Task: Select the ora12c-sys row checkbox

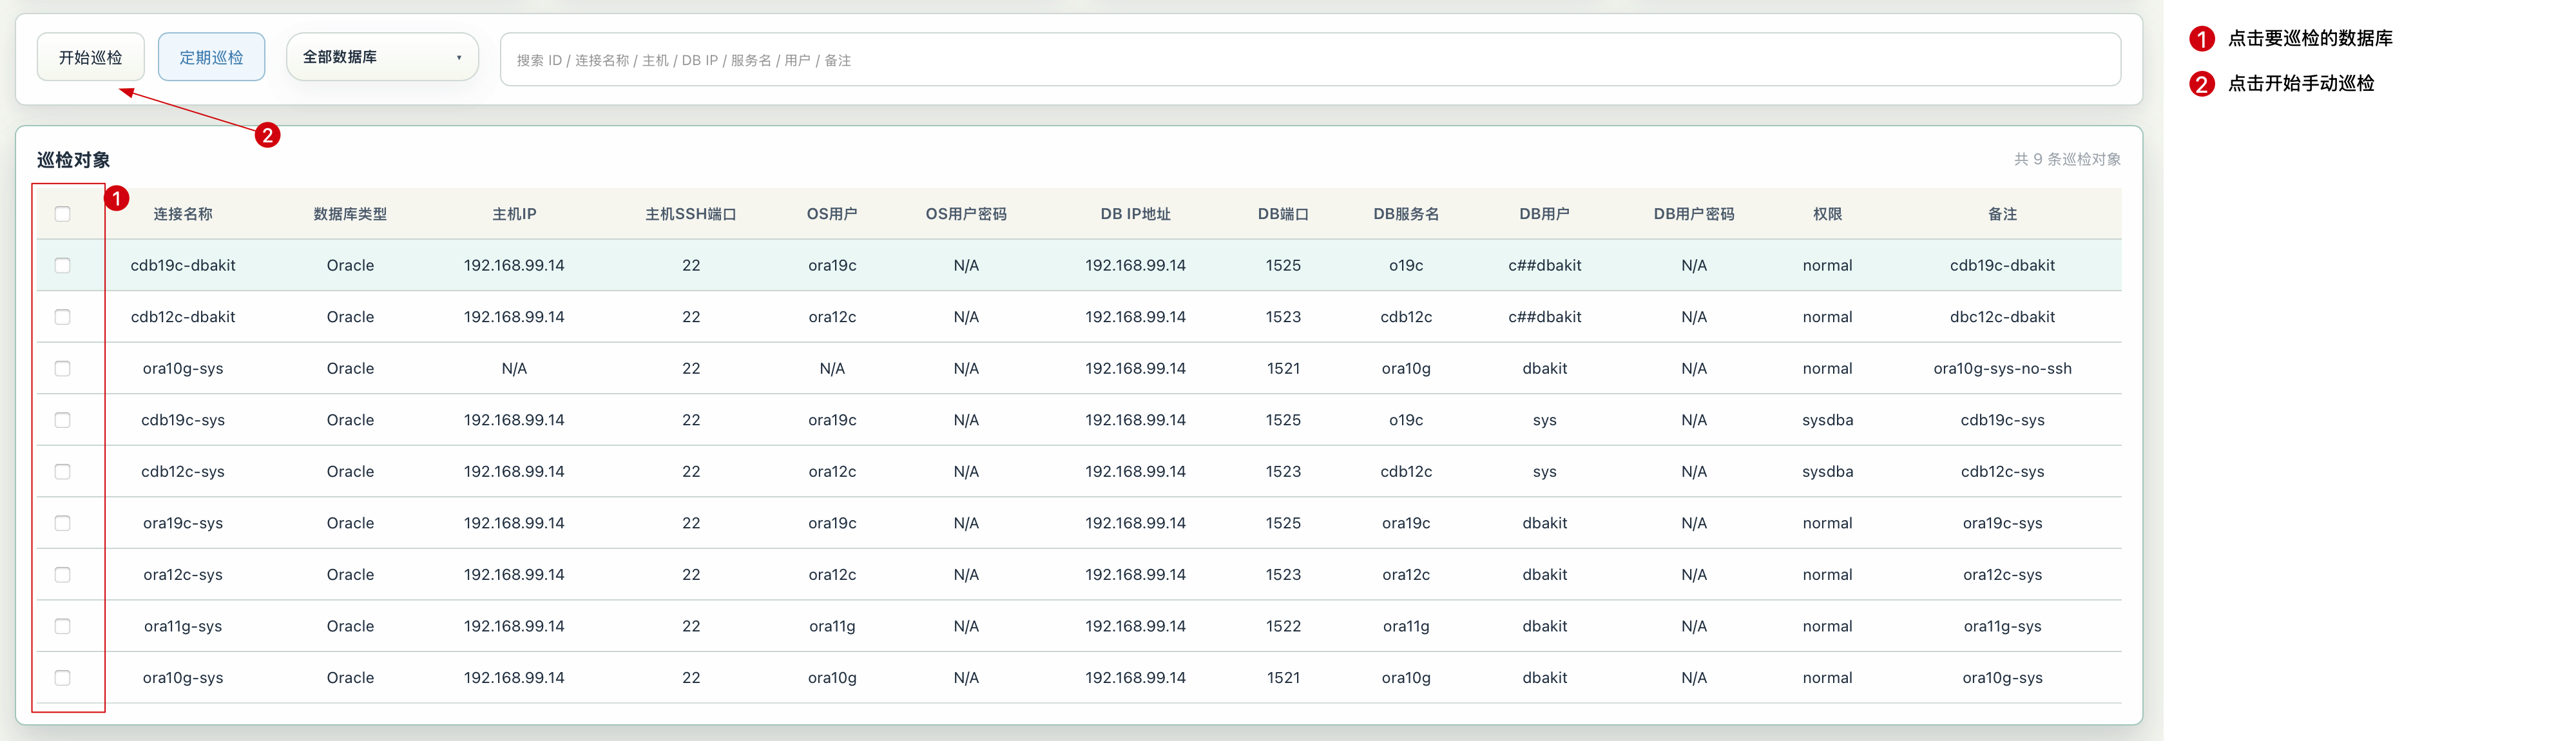Action: (63, 574)
